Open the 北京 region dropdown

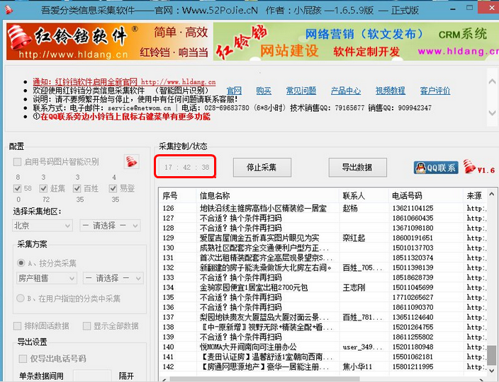click(x=43, y=226)
